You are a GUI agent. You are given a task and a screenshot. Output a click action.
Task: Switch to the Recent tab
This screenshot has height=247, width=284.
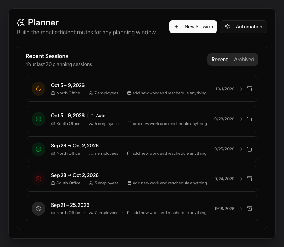[220, 60]
